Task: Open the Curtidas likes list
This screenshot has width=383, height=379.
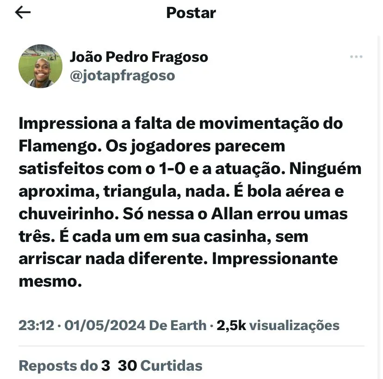Action: pos(171,366)
